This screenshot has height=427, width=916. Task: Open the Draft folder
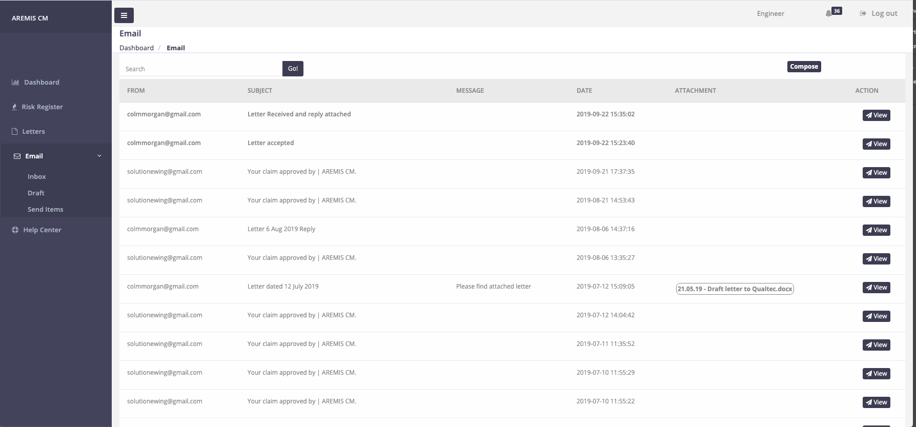pyautogui.click(x=36, y=193)
